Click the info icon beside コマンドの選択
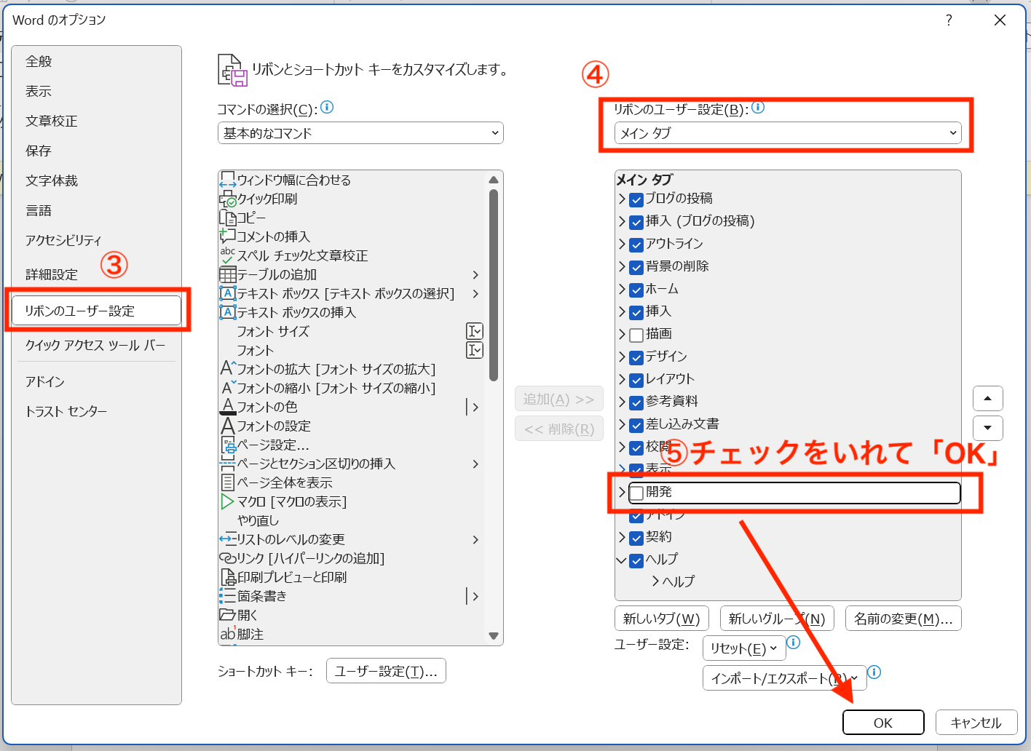The image size is (1031, 751). tap(327, 107)
